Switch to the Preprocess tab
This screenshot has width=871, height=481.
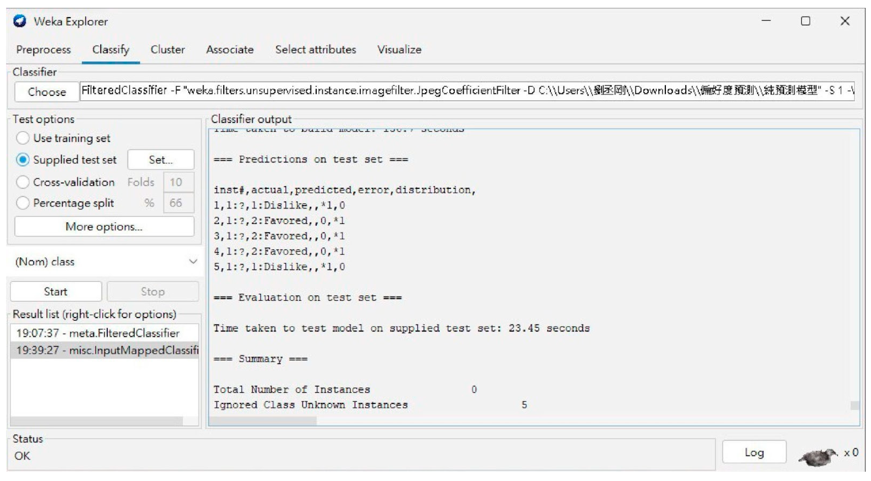click(x=43, y=50)
